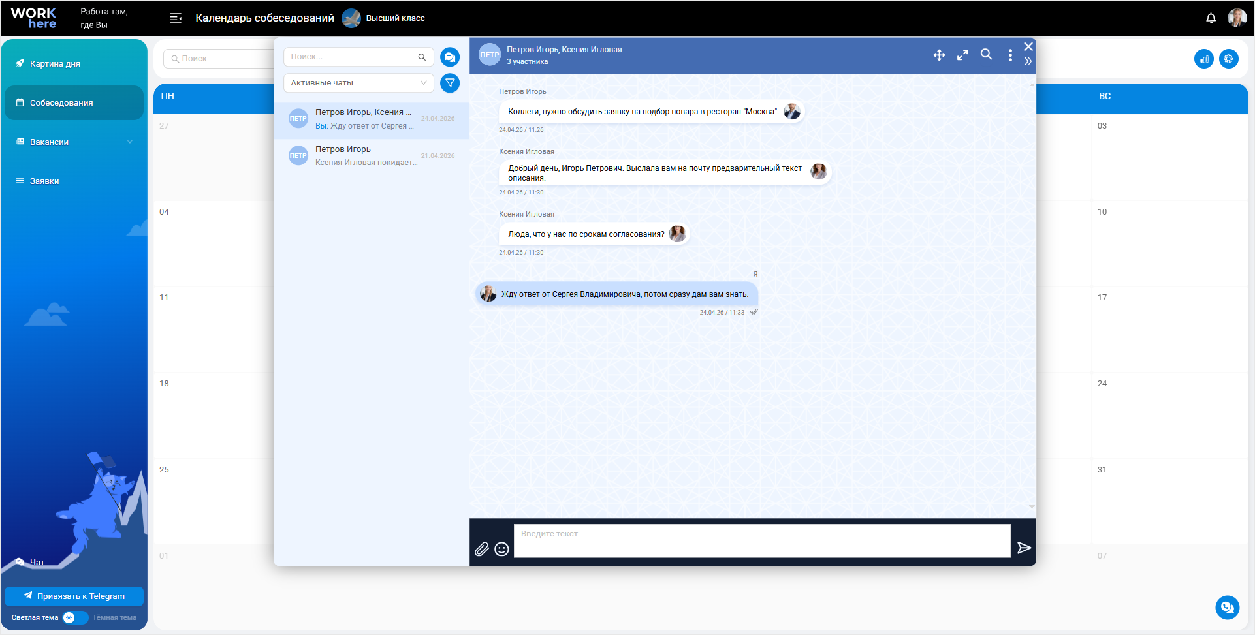This screenshot has width=1255, height=635.
Task: Start a new chat with blue chat icon
Action: 450,57
